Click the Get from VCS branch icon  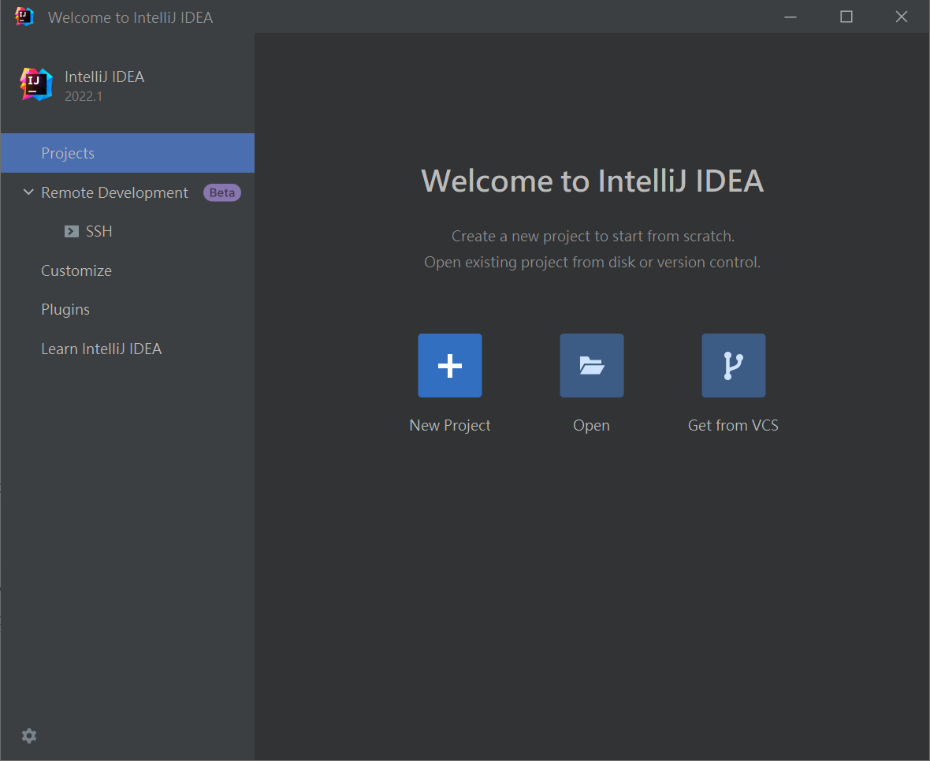(733, 365)
